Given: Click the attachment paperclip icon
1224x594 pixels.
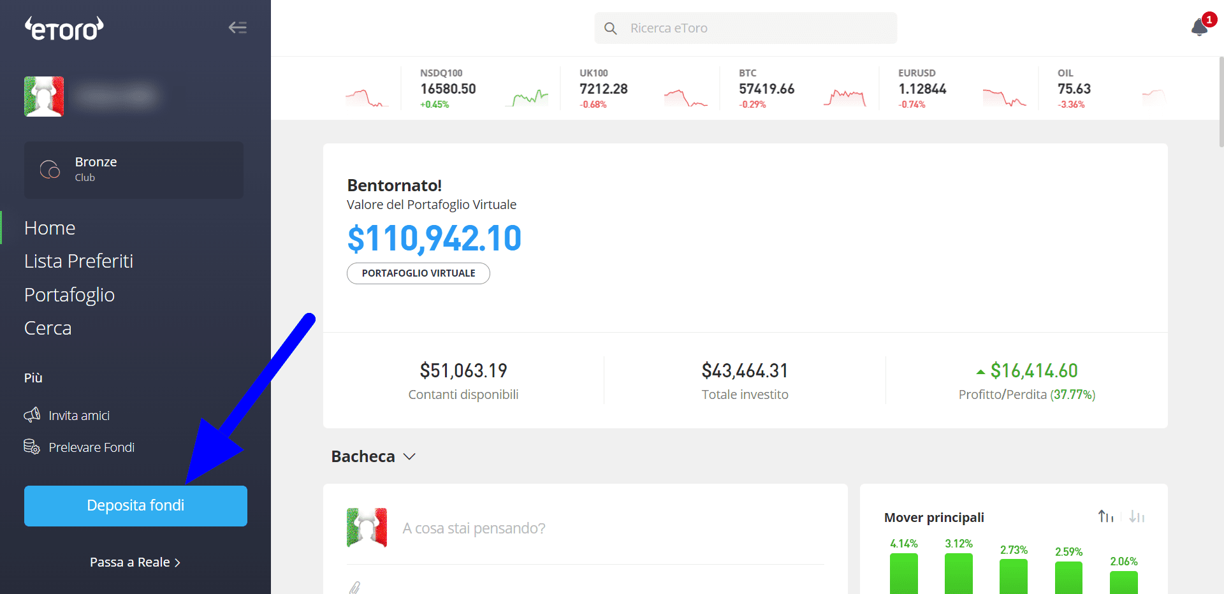Looking at the screenshot, I should coord(355,587).
